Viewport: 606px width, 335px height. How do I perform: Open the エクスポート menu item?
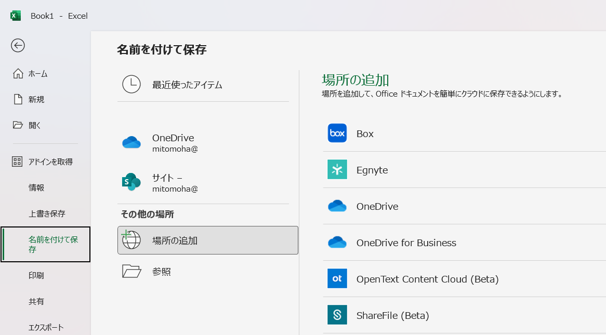(x=45, y=327)
